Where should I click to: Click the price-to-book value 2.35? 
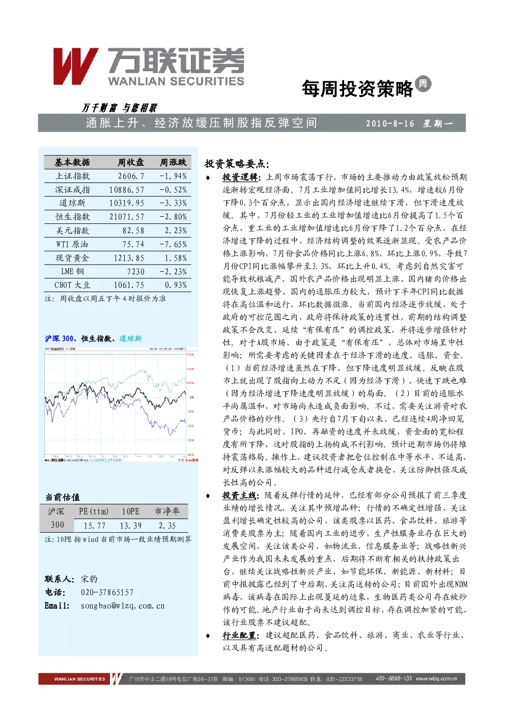[x=167, y=526]
